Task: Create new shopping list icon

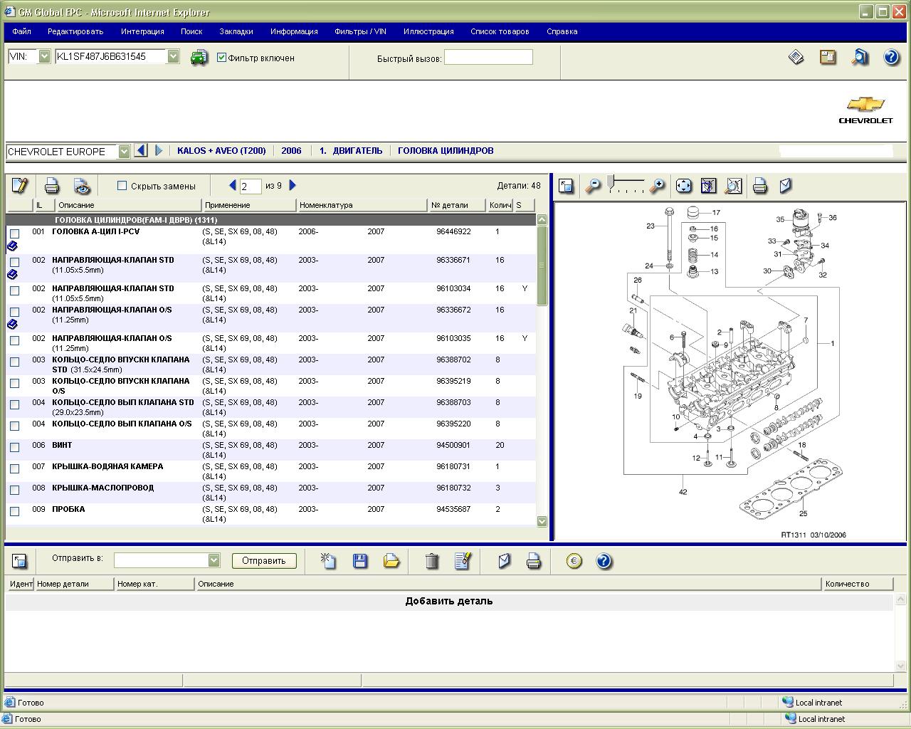Action: tap(328, 561)
